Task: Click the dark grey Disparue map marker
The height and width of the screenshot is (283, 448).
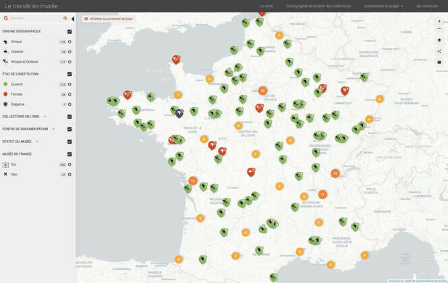Action: point(179,113)
